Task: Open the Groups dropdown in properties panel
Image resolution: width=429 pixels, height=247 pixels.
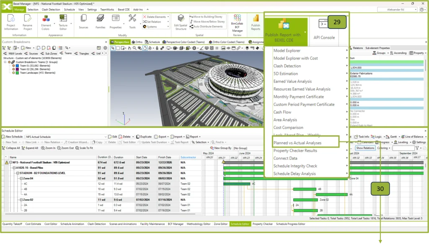Action: click(x=380, y=53)
